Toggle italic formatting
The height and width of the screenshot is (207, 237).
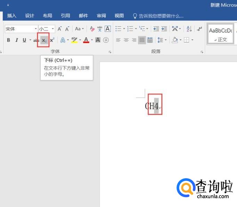[16, 40]
